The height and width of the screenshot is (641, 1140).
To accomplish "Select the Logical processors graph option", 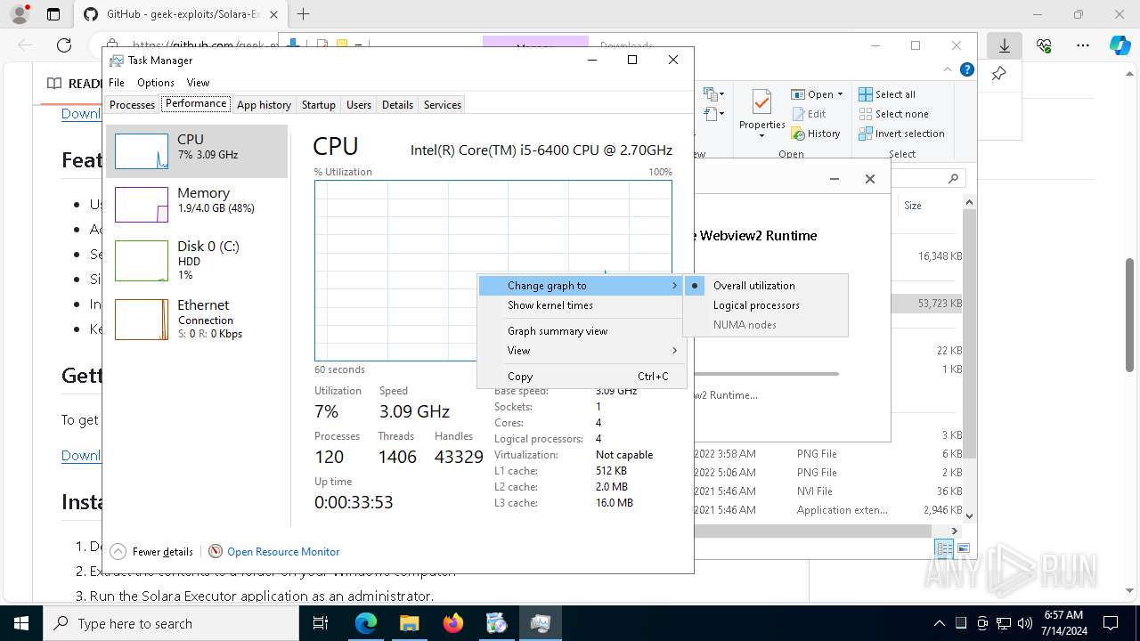I will pos(766,305).
